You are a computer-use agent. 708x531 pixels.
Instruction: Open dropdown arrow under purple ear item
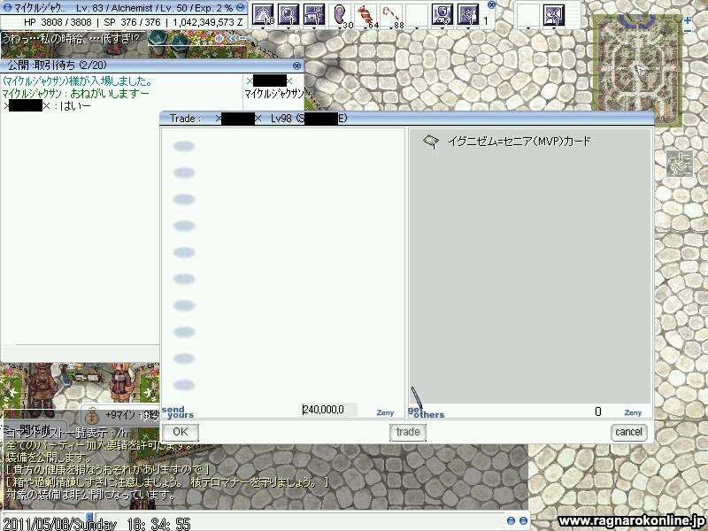pyautogui.click(x=340, y=28)
